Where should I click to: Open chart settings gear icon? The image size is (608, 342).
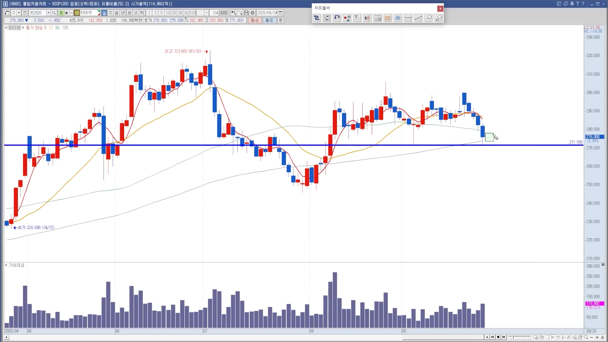tap(252, 13)
